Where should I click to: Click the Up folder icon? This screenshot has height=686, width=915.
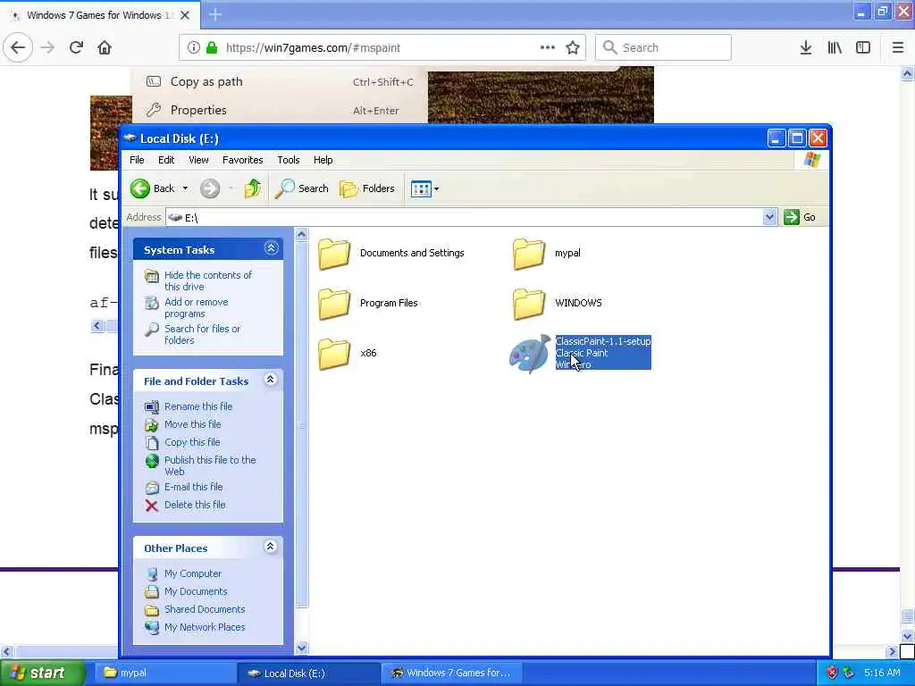coord(253,188)
